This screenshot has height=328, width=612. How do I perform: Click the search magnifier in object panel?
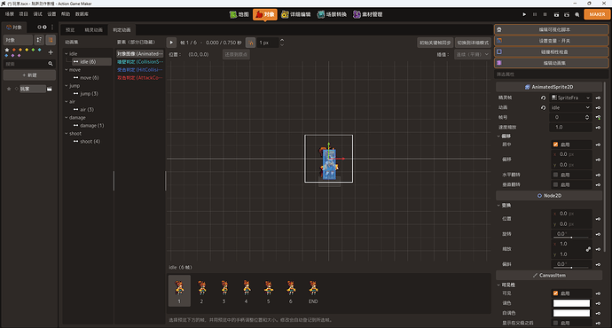51,64
